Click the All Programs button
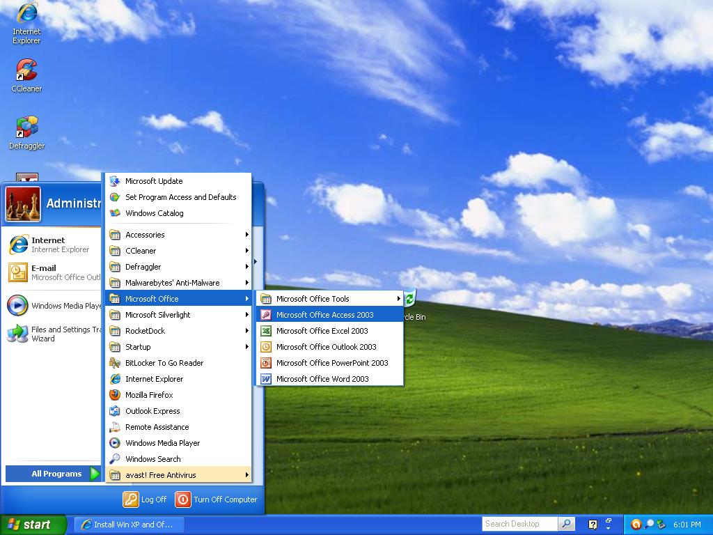This screenshot has height=535, width=713. coord(53,474)
